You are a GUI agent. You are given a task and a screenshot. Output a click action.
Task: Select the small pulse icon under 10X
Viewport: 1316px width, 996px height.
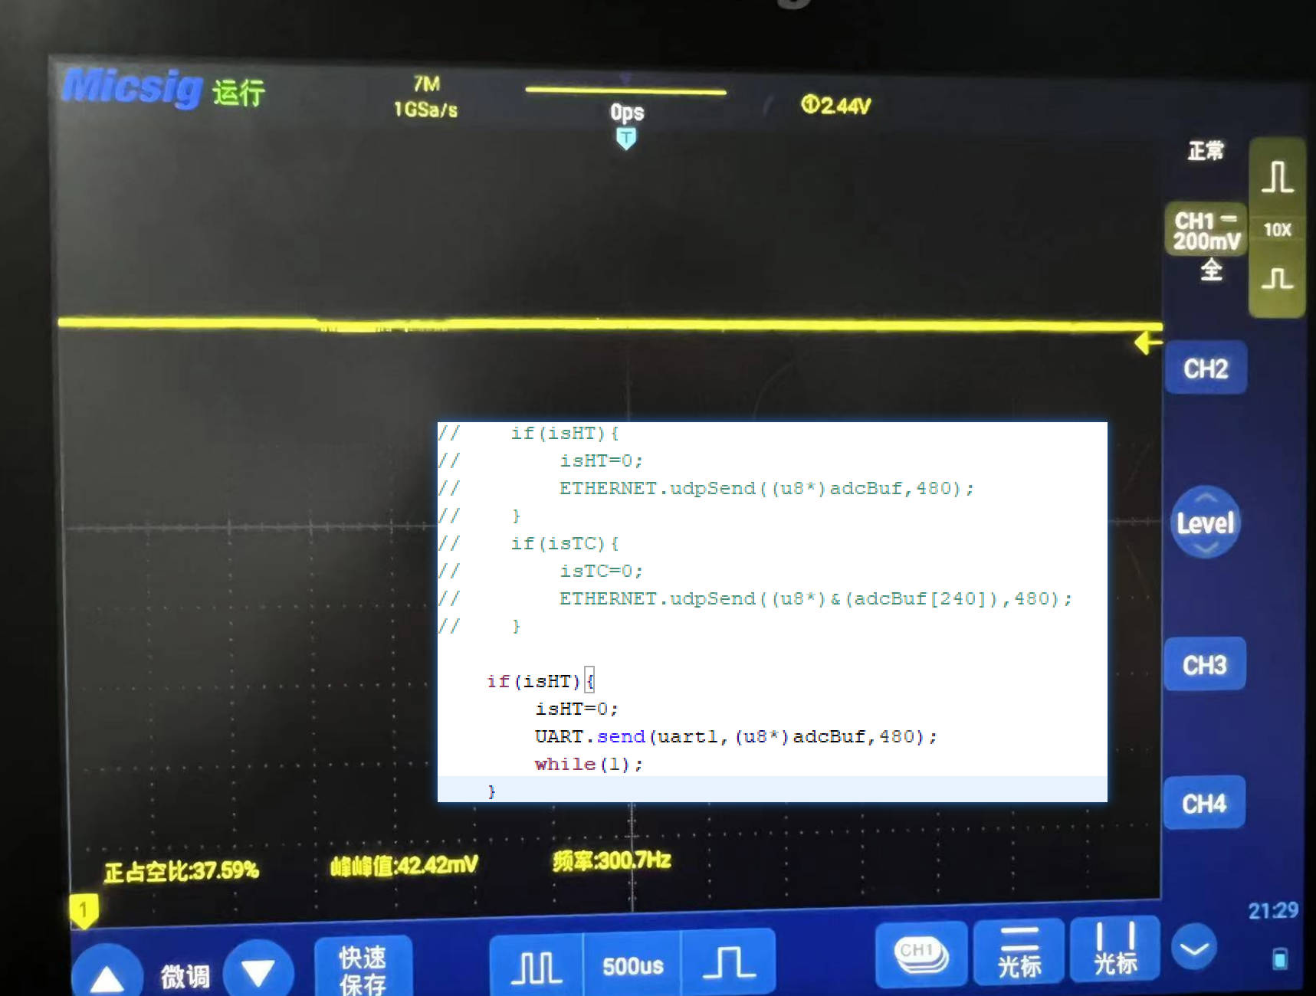point(1277,278)
